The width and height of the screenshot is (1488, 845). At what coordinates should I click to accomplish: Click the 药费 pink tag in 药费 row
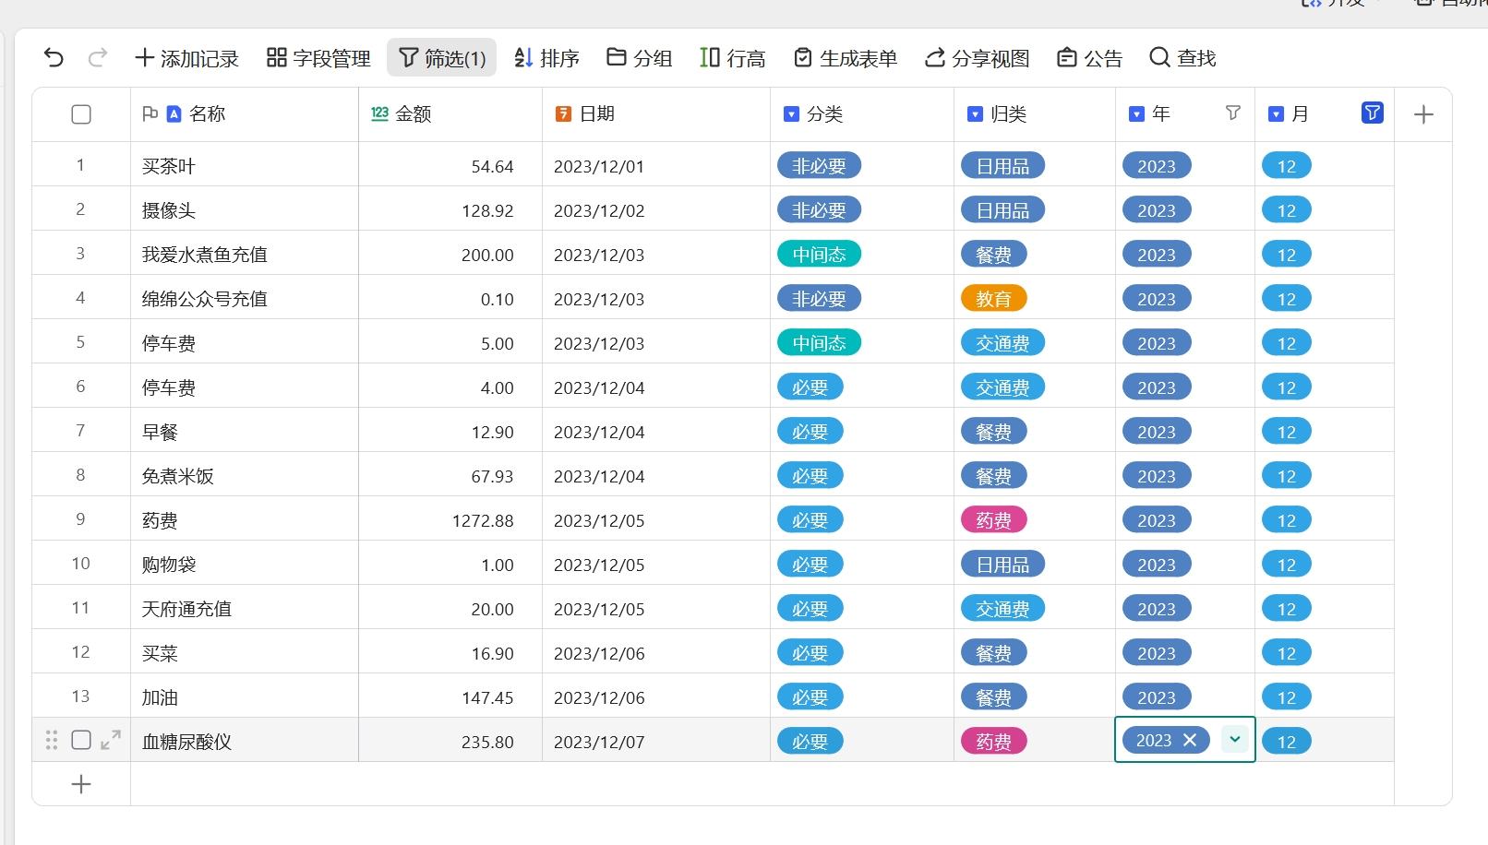pos(994,519)
